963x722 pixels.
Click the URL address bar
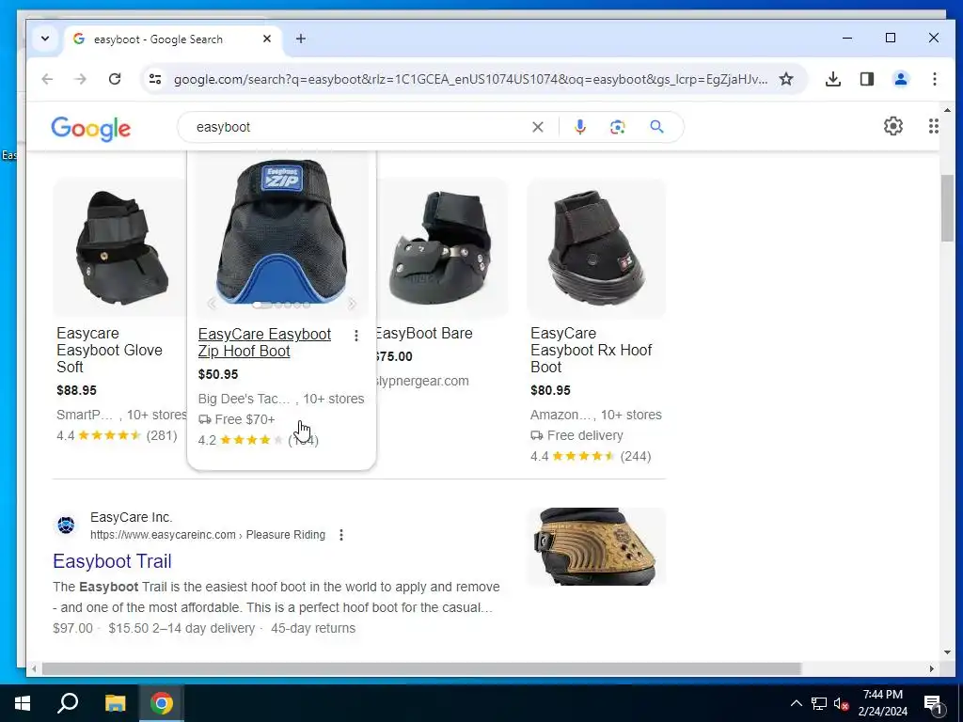pyautogui.click(x=470, y=79)
